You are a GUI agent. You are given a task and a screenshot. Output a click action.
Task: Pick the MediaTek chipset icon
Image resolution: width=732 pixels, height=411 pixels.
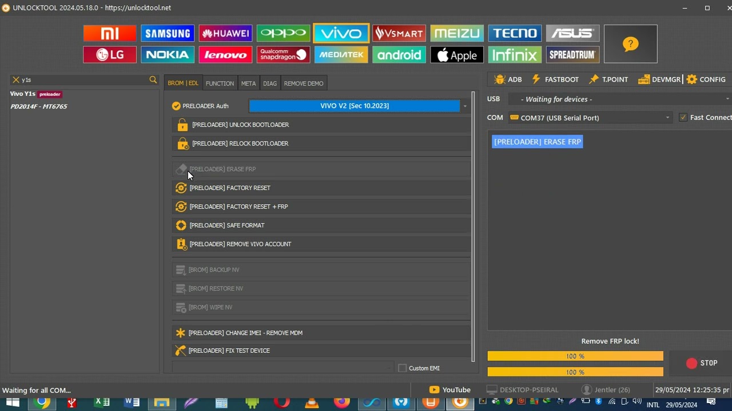(341, 55)
